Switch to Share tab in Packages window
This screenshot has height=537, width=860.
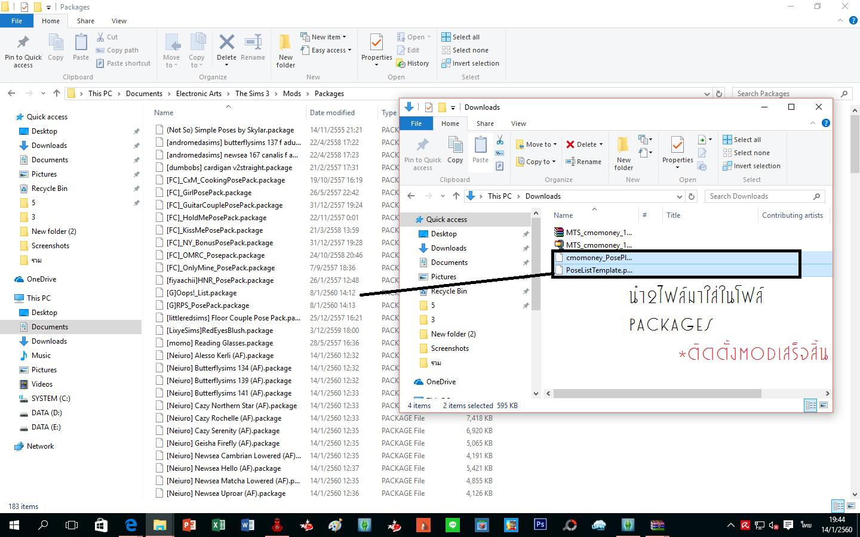(85, 20)
